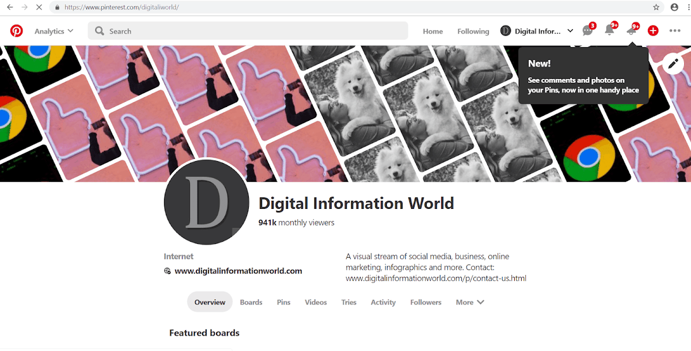Open Chrome's three-dot menu
Image resolution: width=691 pixels, height=351 pixels.
pyautogui.click(x=689, y=7)
